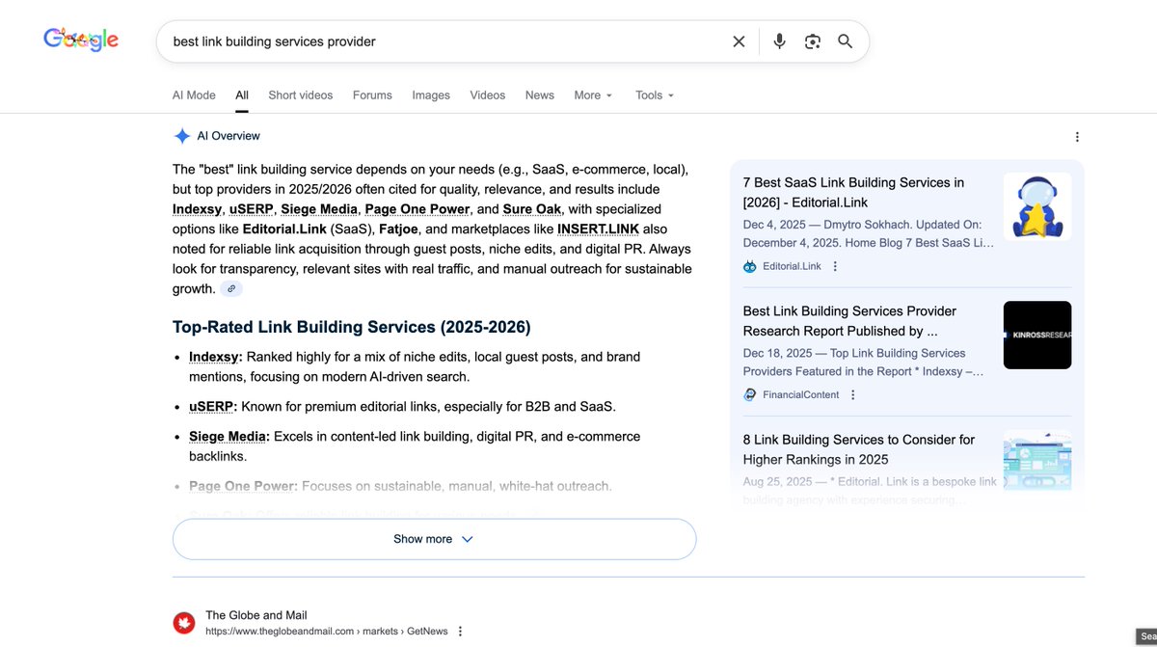
Task: Open options menu for Globe and Mail result
Action: pyautogui.click(x=460, y=632)
